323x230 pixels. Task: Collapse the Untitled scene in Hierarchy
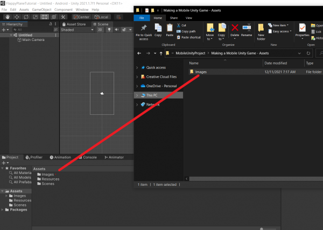[11, 35]
